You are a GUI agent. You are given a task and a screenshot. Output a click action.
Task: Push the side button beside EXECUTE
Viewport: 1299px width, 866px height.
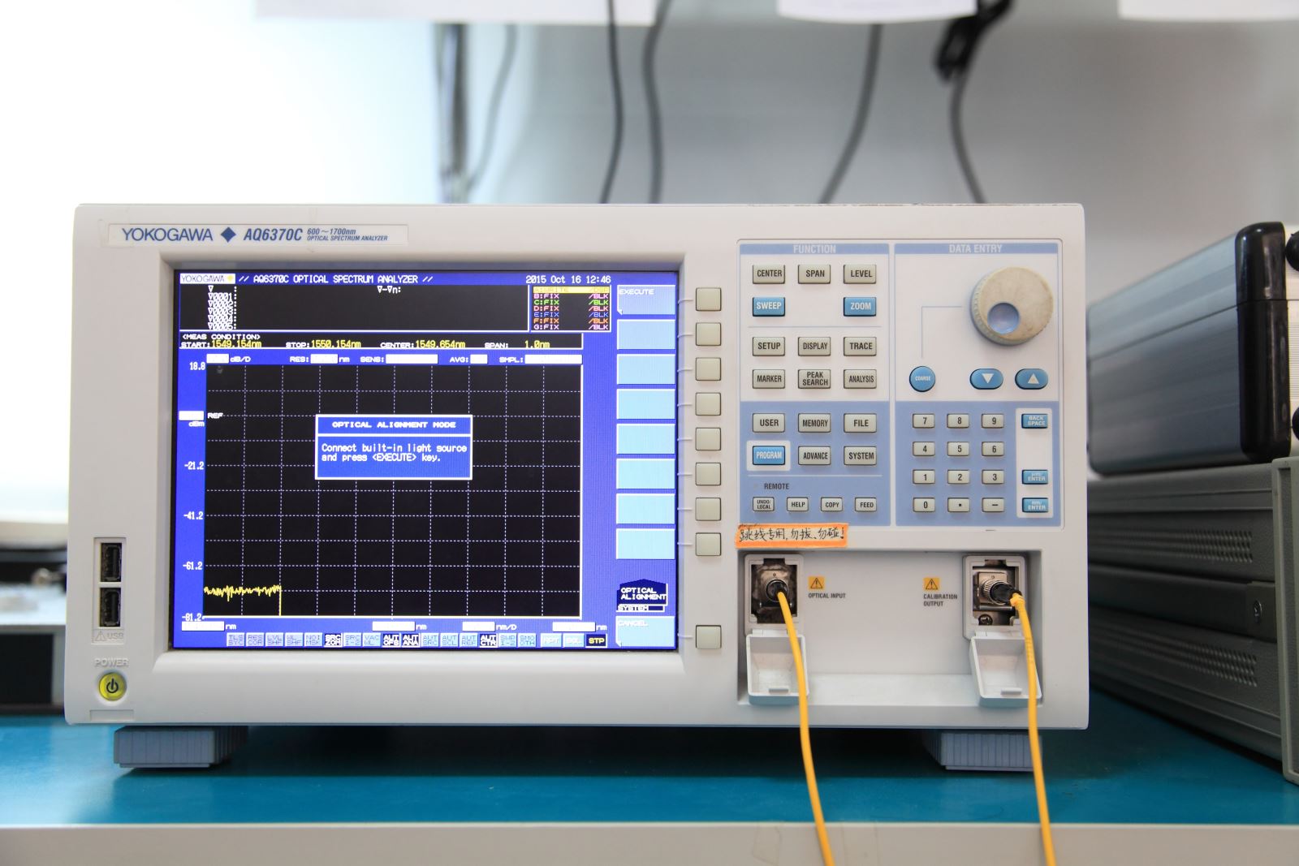click(x=708, y=299)
